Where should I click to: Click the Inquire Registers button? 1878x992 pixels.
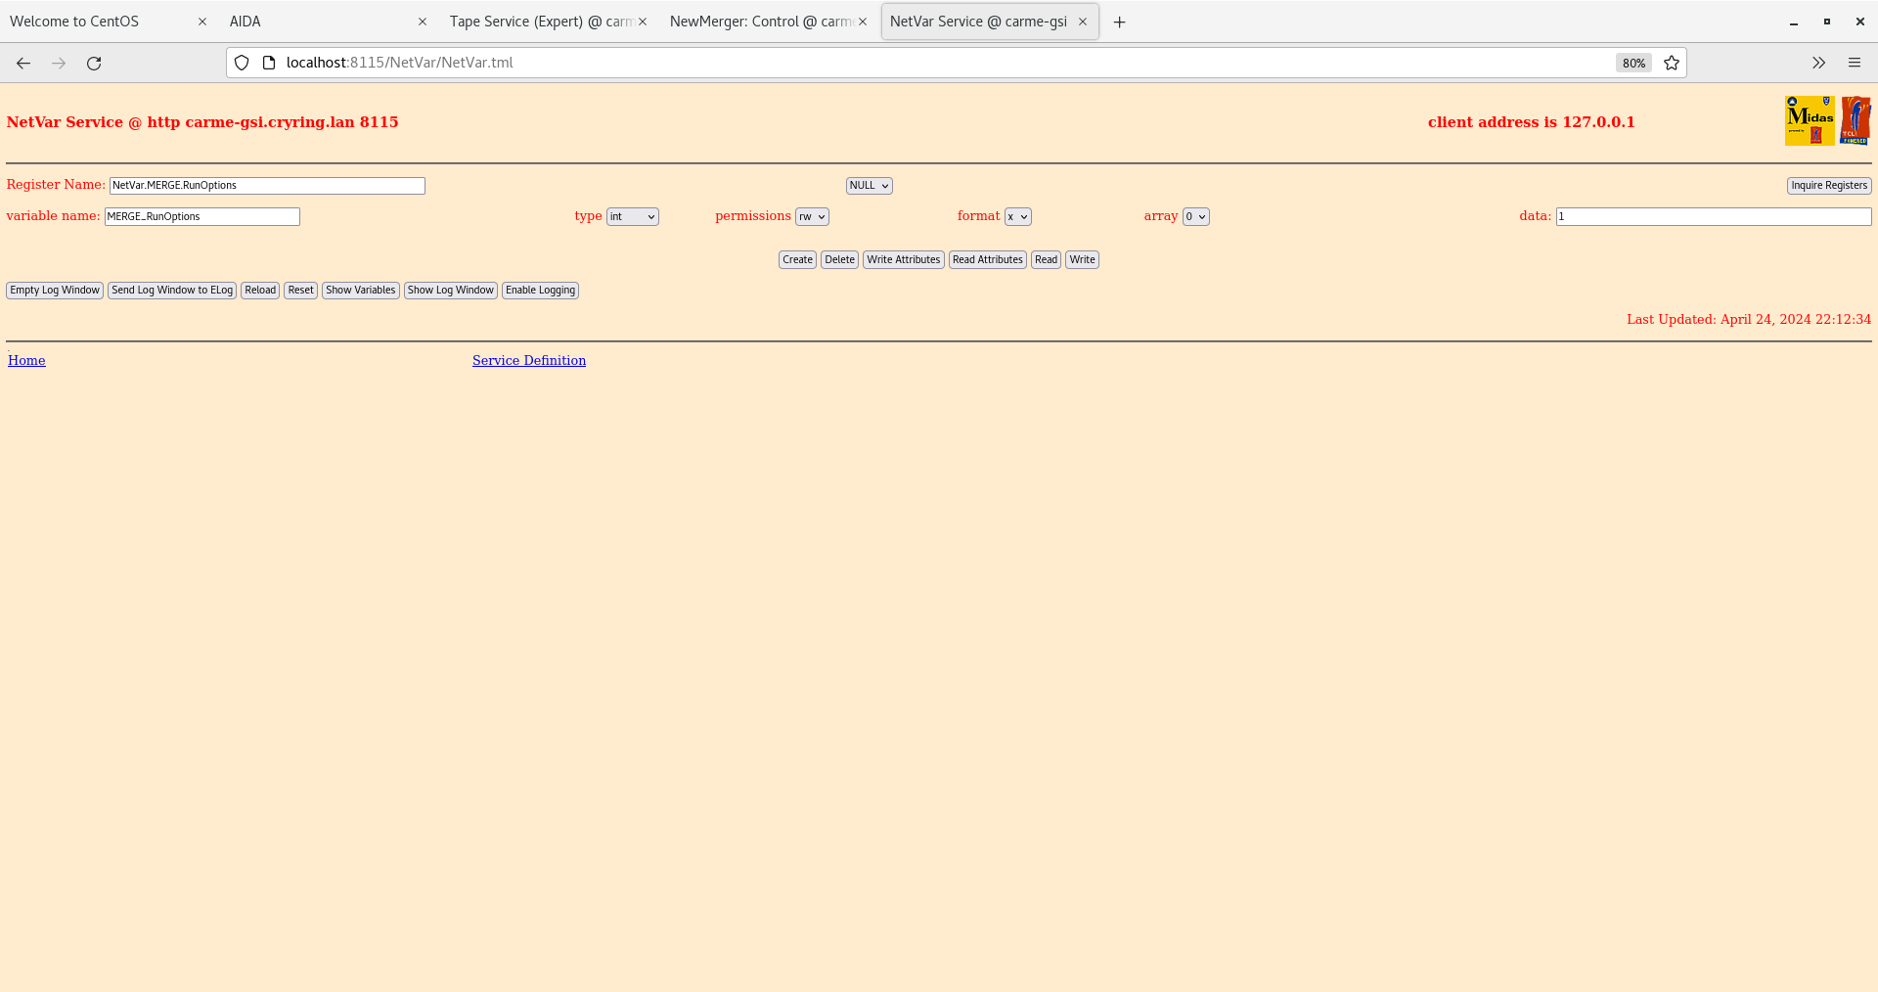[x=1829, y=186]
